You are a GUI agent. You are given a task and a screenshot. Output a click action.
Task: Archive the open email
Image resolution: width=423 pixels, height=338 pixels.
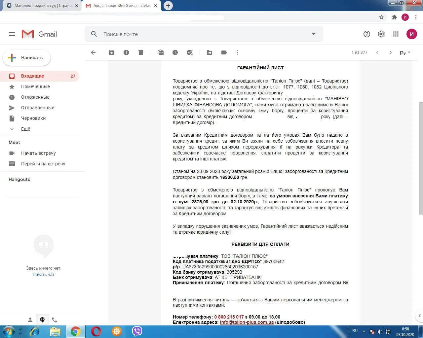click(x=111, y=52)
